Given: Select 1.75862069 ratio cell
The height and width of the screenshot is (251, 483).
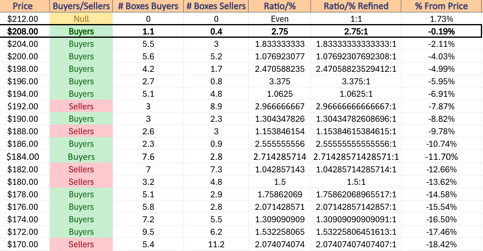Looking at the screenshot, I should 280,194.
